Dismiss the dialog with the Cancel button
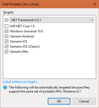The image size is (99, 108). point(84,101)
